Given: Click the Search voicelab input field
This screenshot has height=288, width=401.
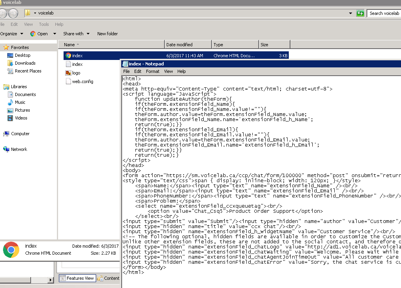Looking at the screenshot, I should pyautogui.click(x=384, y=13).
